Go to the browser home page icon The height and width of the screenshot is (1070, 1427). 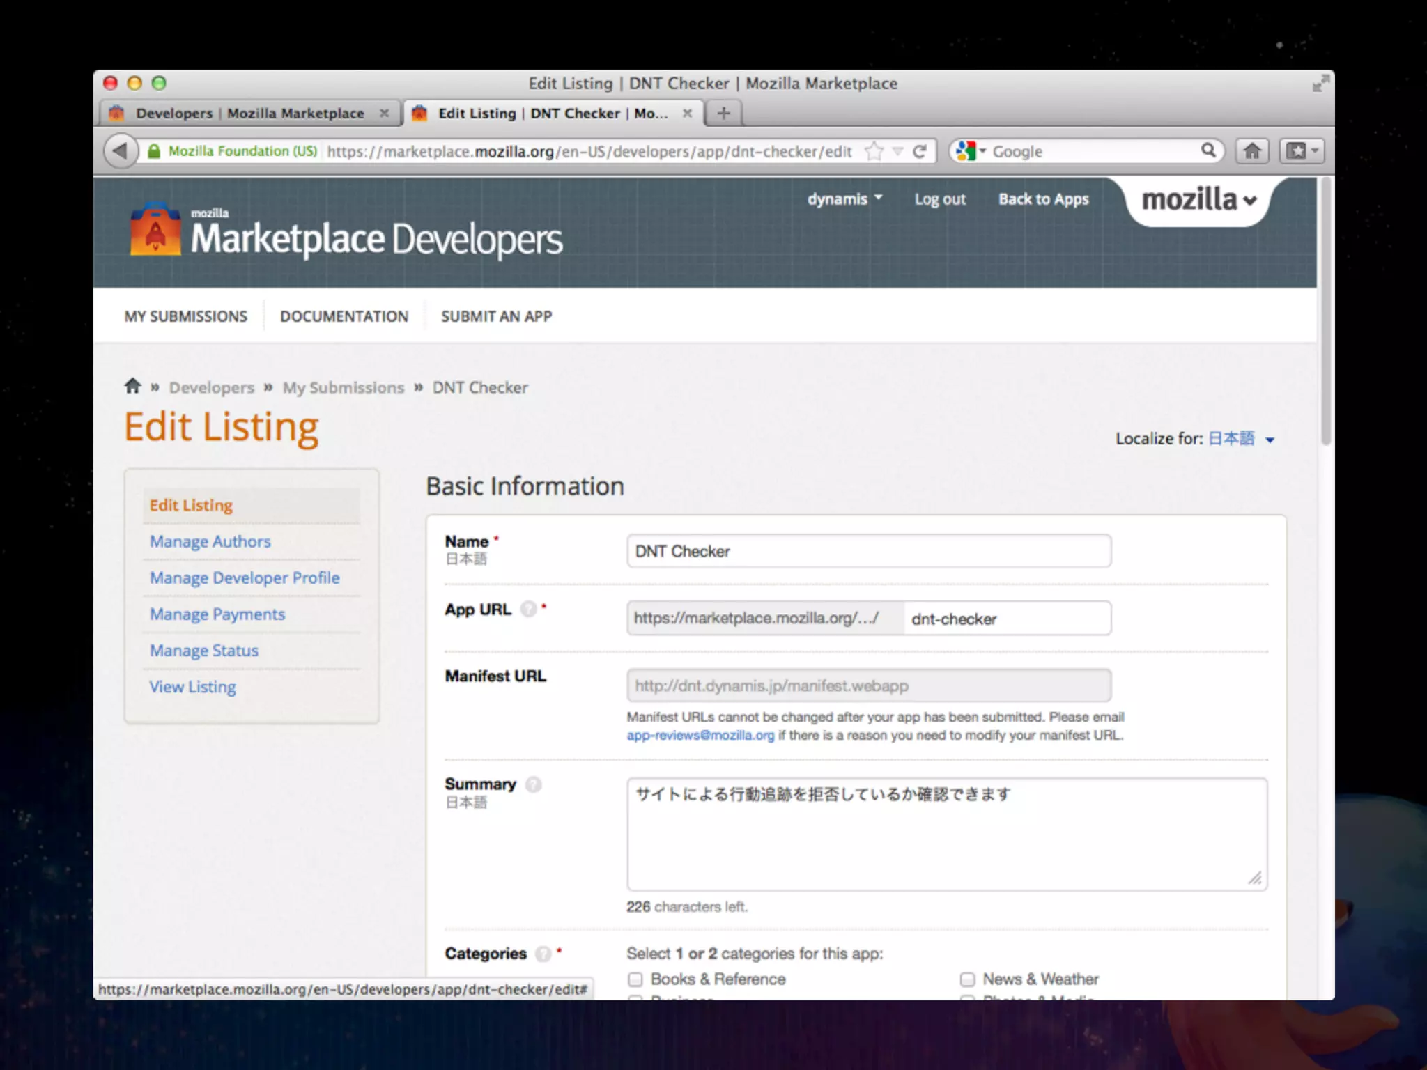[x=1252, y=151]
